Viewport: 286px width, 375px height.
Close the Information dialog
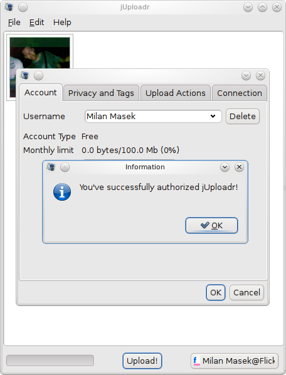pos(239,167)
